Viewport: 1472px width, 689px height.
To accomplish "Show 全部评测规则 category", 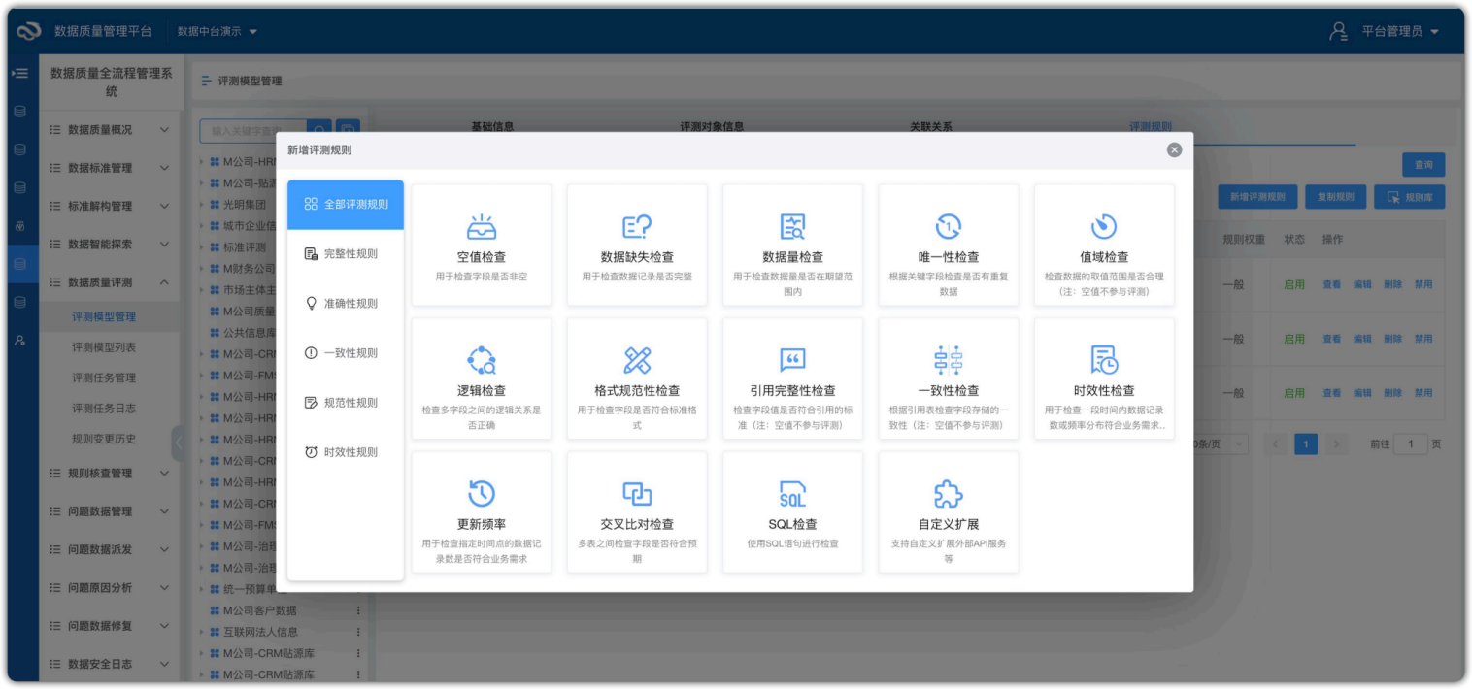I will click(x=346, y=205).
